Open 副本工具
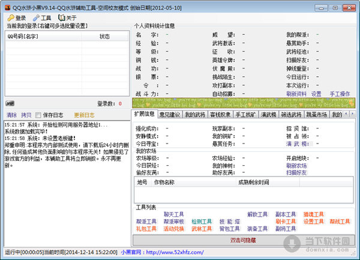 point(286,214)
